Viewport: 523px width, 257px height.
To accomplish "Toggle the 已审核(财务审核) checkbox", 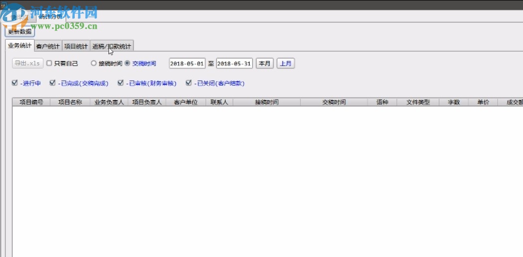I will tap(121, 83).
